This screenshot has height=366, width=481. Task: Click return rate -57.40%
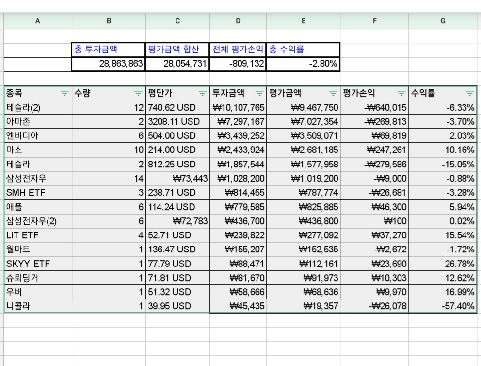coord(443,306)
